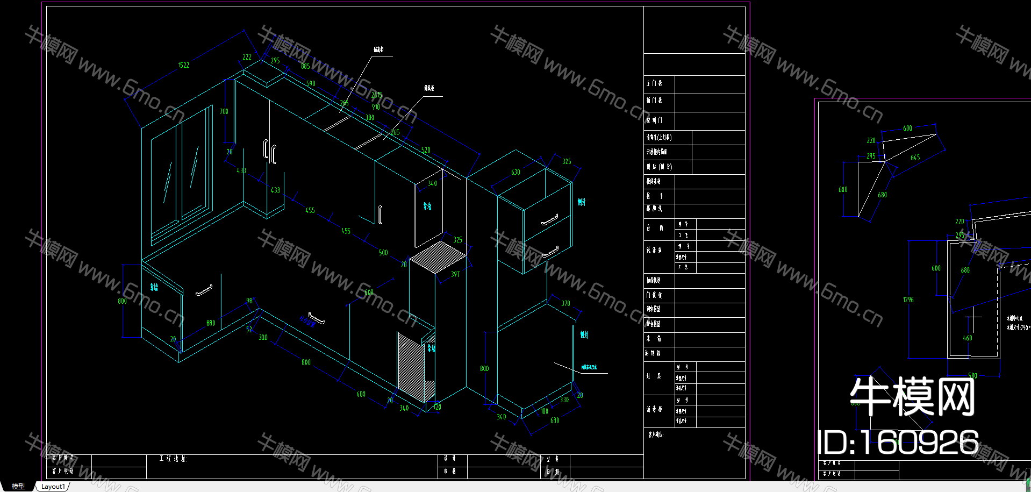Select the 397 dimension label
Viewport: 1031px width, 492px height.
coord(455,274)
